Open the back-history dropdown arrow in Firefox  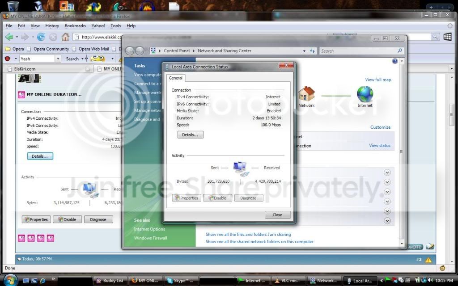click(x=17, y=37)
